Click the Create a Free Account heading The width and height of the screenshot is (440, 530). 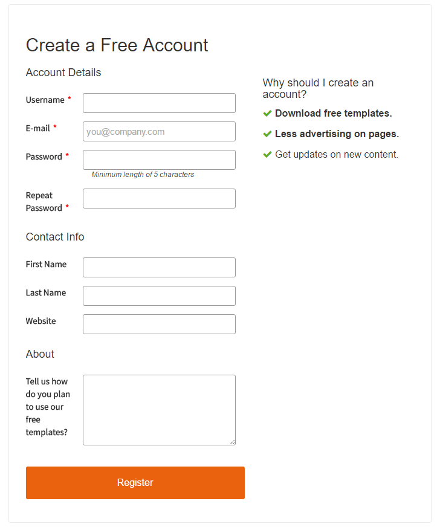coord(117,45)
